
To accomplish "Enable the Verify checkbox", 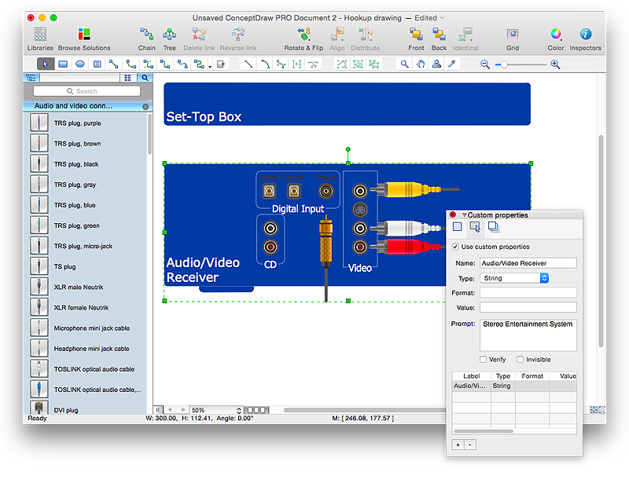I will (x=483, y=360).
